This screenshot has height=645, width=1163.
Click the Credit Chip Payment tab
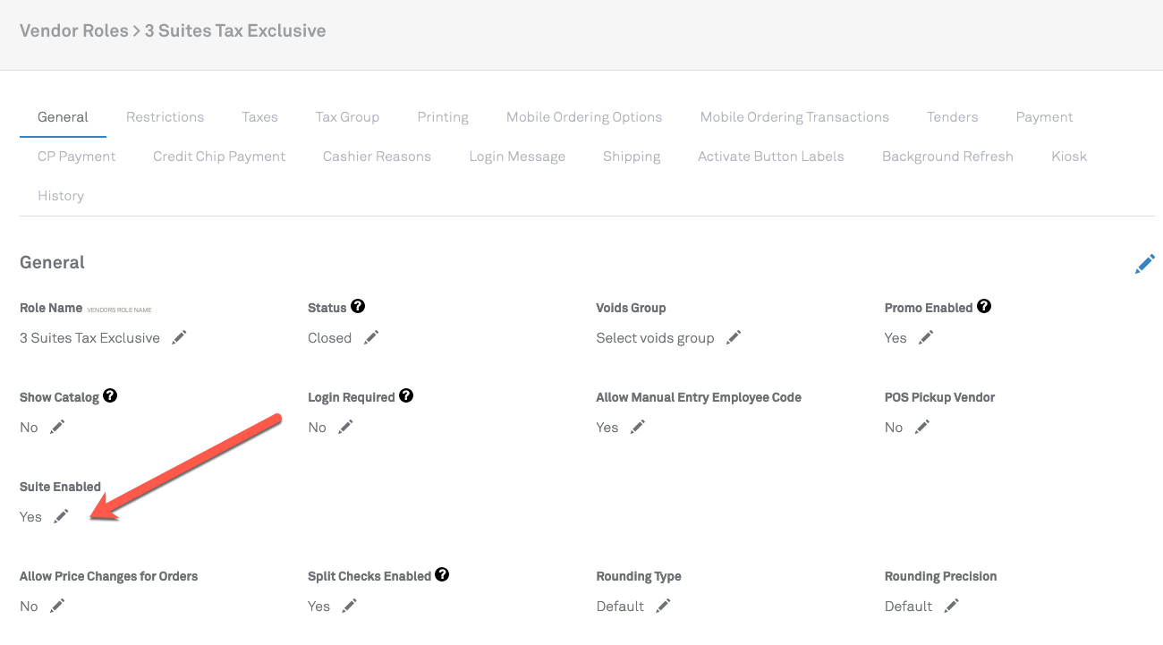(219, 157)
